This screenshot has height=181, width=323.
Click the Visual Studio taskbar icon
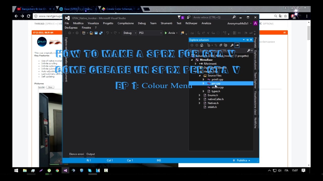[65, 170]
